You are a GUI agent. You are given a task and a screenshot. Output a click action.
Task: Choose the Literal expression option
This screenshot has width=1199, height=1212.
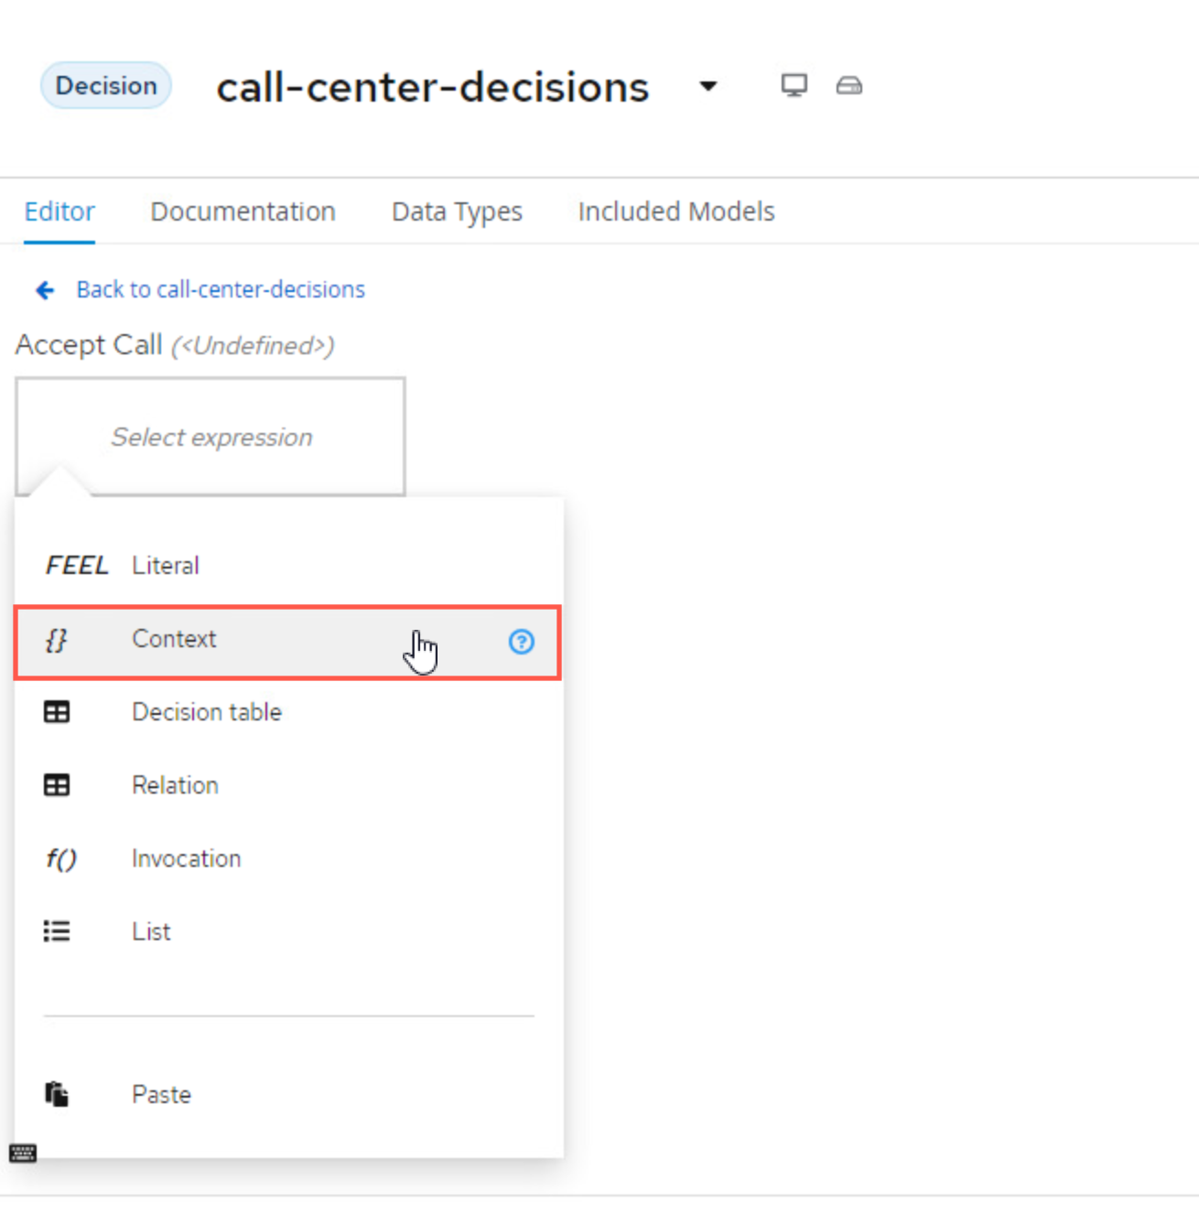tap(288, 565)
